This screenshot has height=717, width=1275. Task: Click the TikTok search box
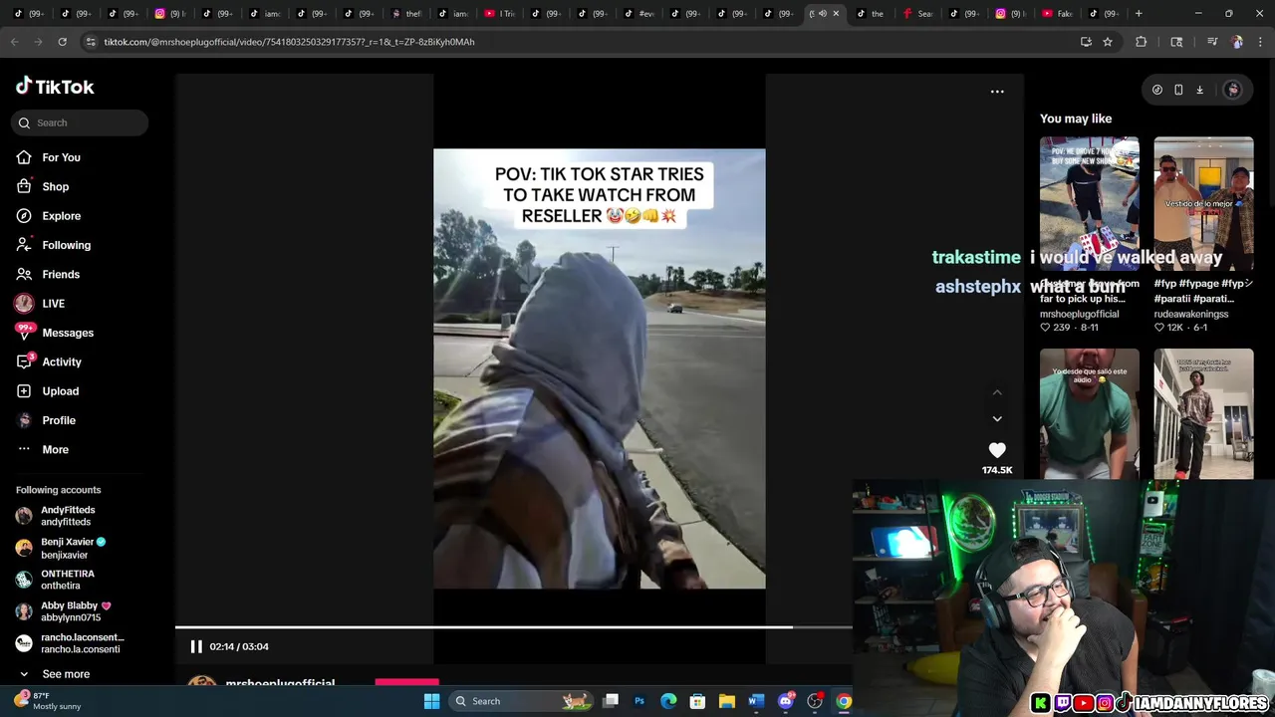pos(80,122)
